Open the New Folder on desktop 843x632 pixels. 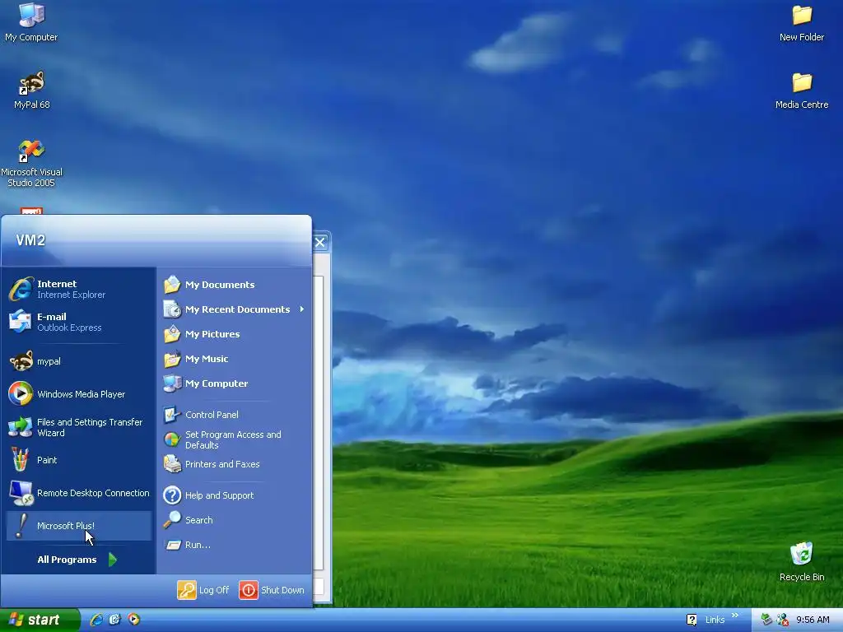pyautogui.click(x=802, y=22)
